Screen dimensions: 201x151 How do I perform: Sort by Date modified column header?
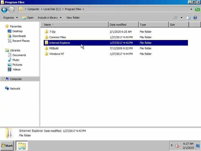point(123,25)
